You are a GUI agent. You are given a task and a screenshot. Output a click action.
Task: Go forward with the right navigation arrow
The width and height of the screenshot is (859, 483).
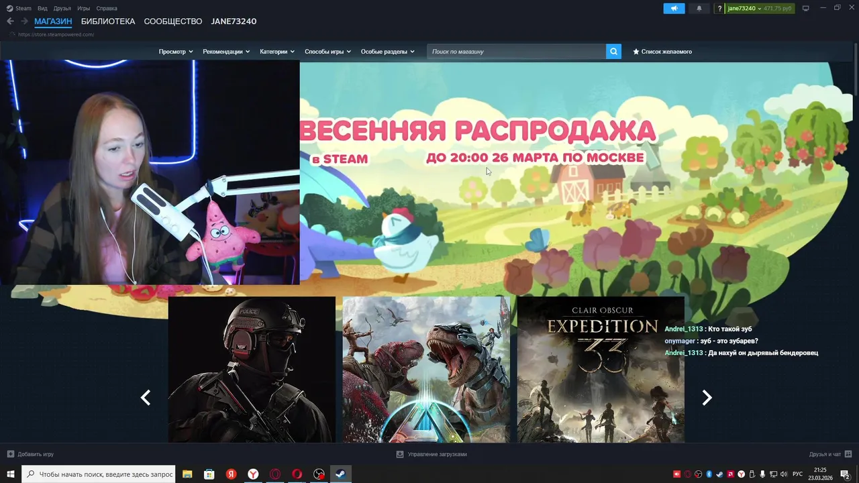24,21
